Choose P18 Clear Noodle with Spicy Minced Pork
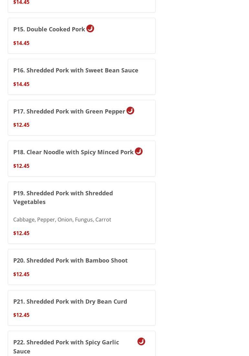The height and width of the screenshot is (356, 249). click(x=81, y=159)
